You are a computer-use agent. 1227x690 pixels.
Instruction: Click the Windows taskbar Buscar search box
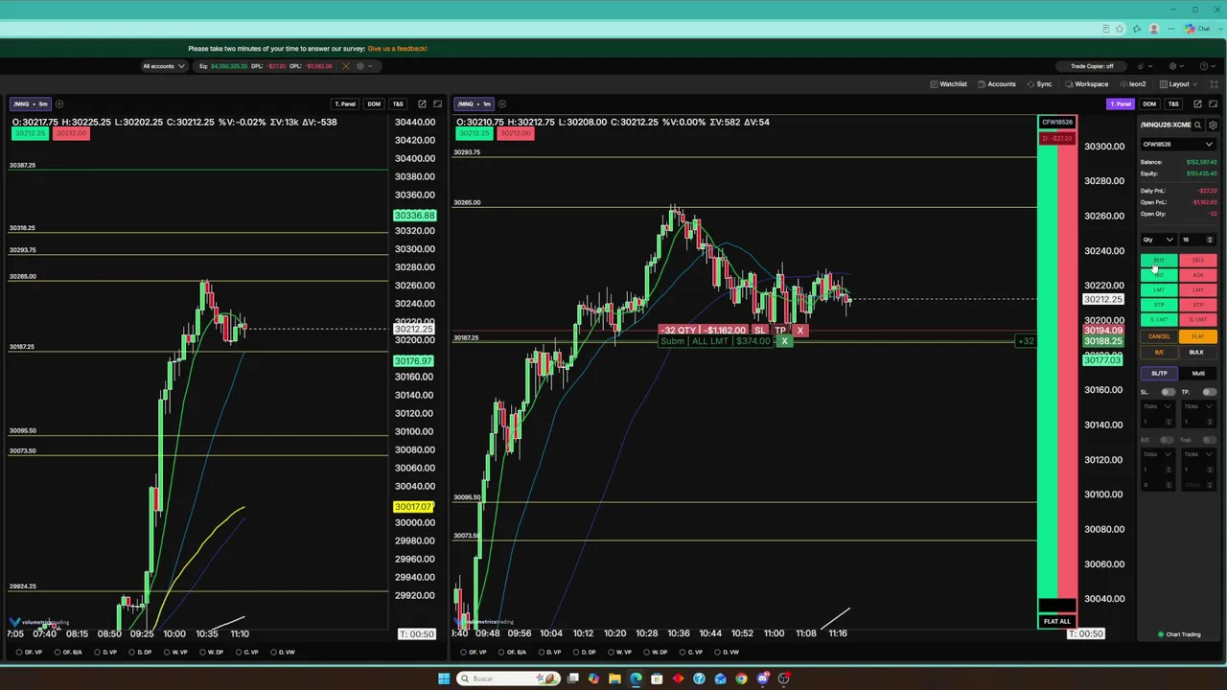[x=508, y=678]
